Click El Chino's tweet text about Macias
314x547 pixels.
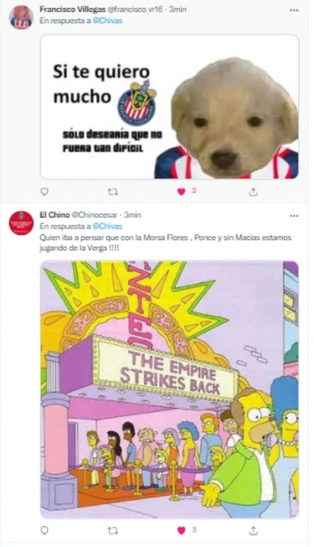click(166, 243)
